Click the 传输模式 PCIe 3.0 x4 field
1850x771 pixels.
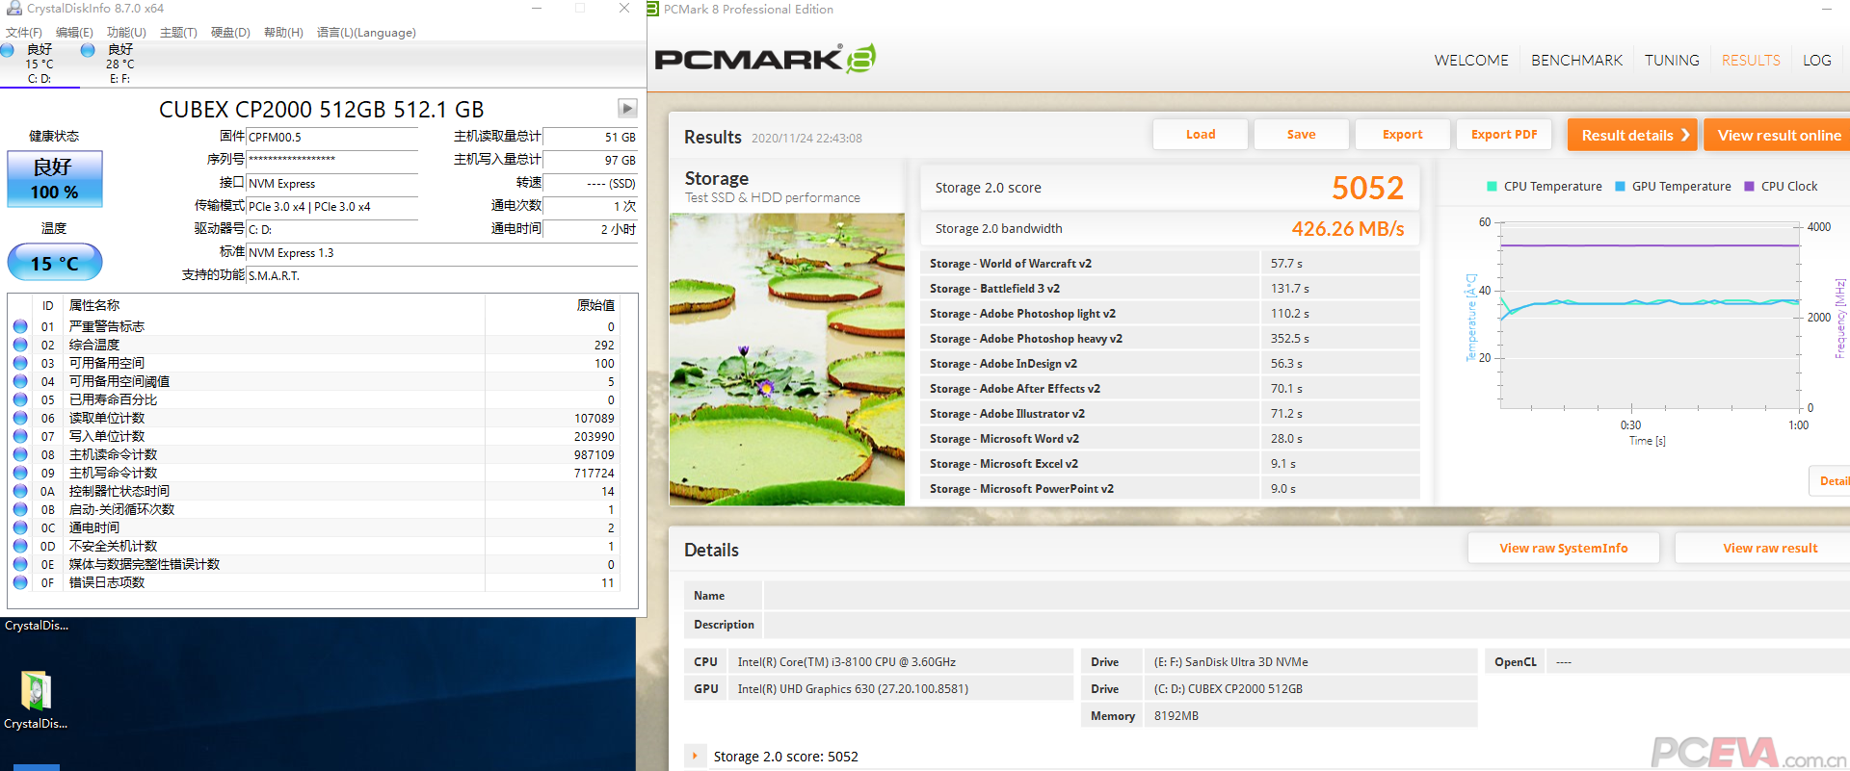[332, 207]
